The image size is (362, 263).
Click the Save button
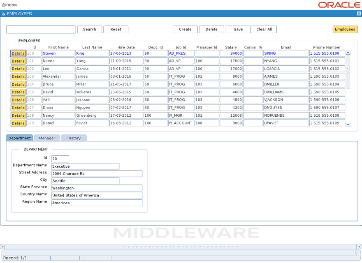pos(238,29)
